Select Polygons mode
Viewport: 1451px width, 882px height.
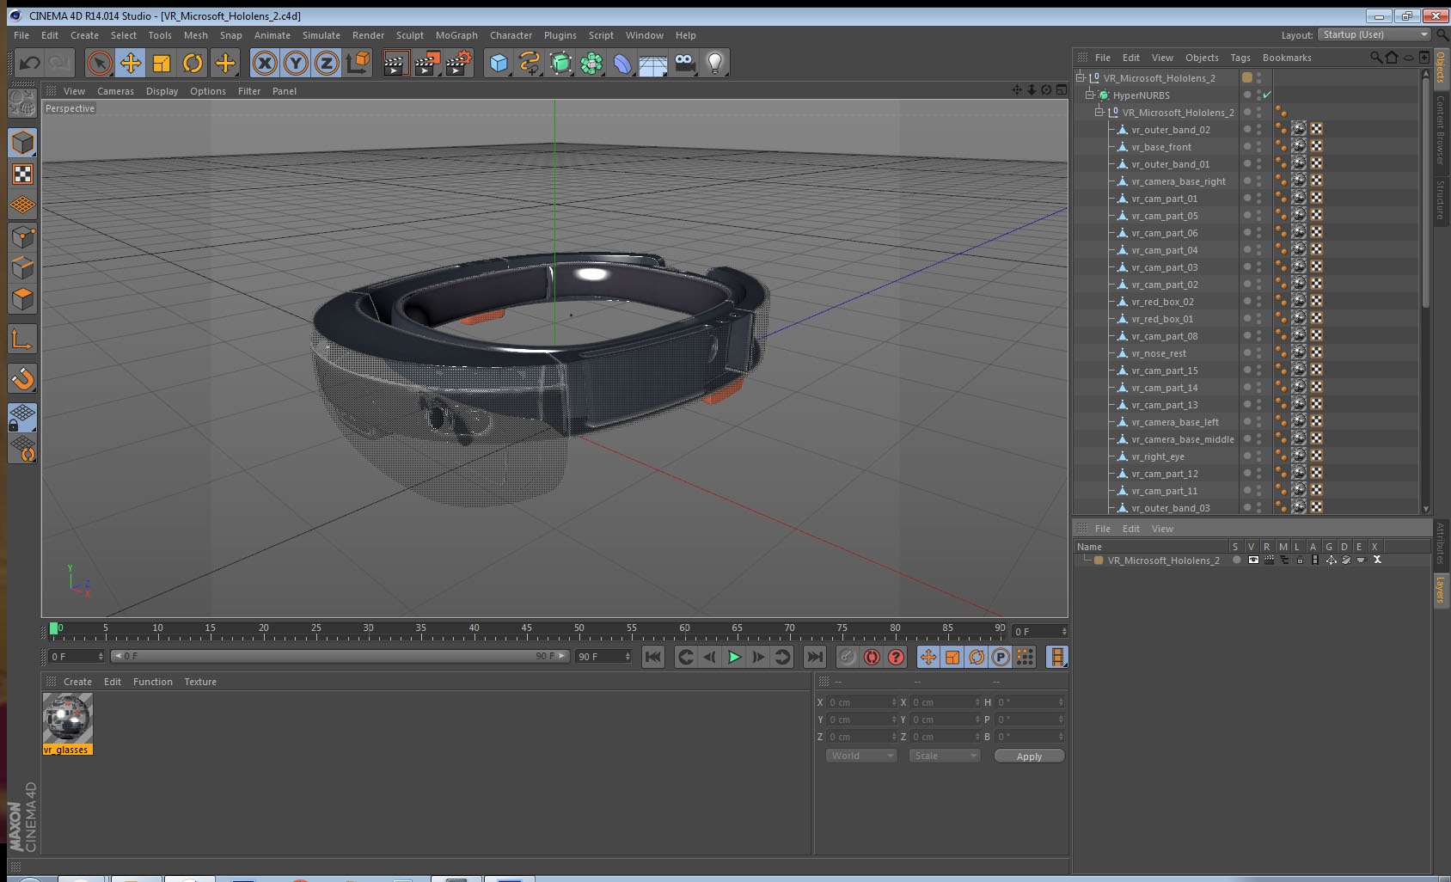(x=22, y=298)
